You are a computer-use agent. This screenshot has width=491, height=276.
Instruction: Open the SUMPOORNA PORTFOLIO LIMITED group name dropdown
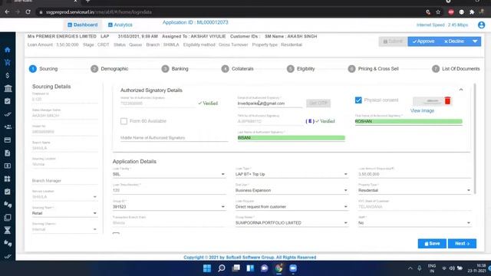(292, 223)
